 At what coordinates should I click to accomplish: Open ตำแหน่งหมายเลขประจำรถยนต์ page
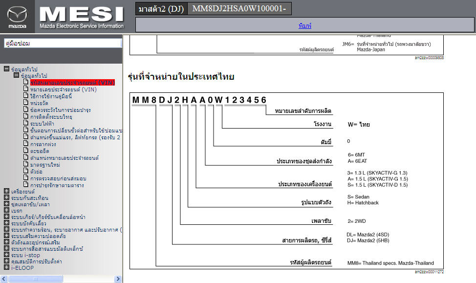[65, 158]
